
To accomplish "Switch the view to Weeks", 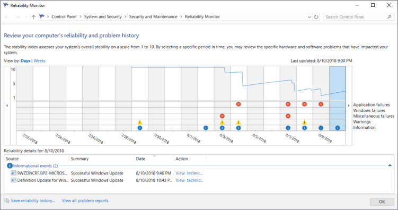I will click(x=40, y=60).
